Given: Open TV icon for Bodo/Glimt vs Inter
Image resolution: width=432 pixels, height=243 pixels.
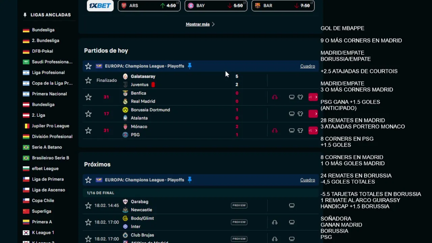Looking at the screenshot, I should point(292,222).
